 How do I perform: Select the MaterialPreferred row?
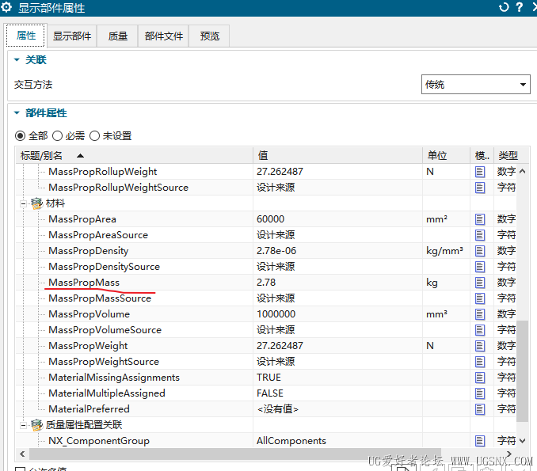pos(266,409)
